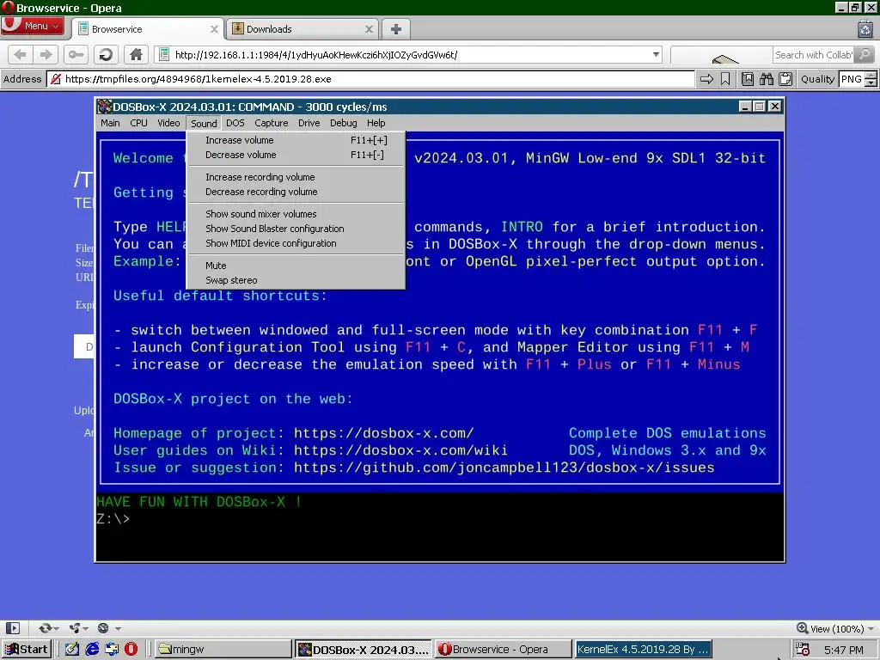Open the Opera sync status dropdown
The image size is (880, 660).
coord(49,628)
